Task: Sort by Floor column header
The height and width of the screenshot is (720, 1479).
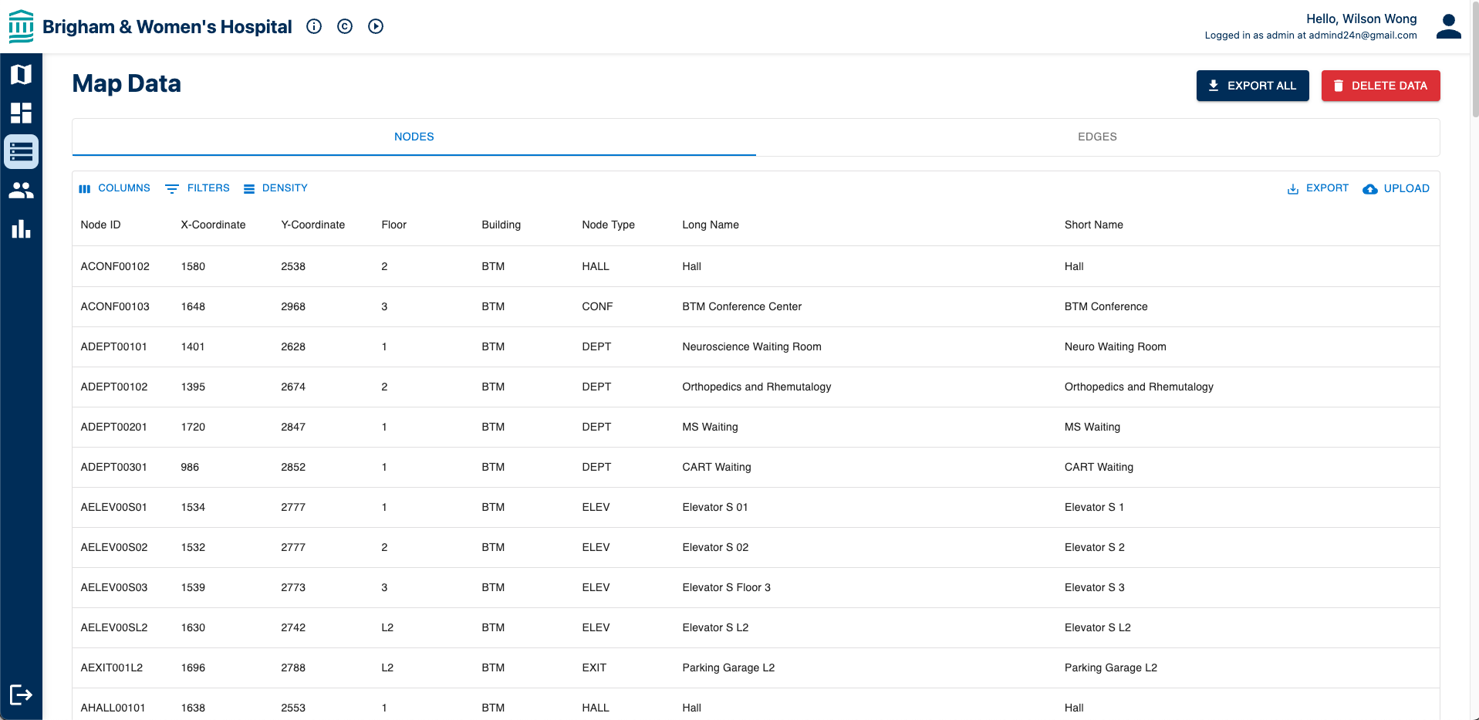Action: [393, 225]
